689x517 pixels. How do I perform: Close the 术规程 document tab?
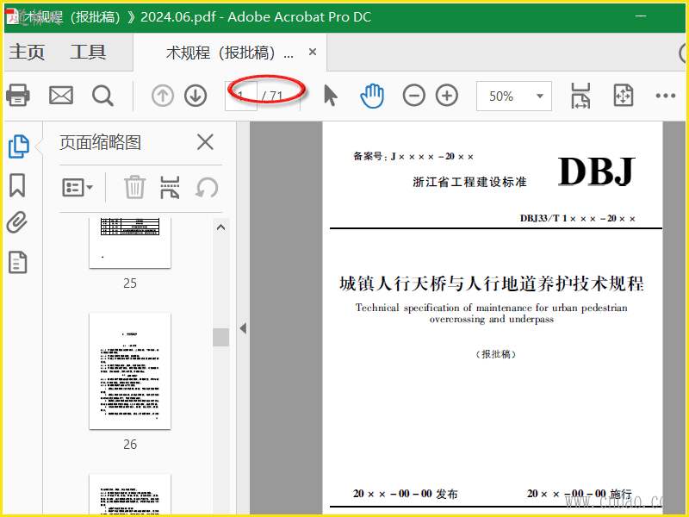tap(313, 52)
